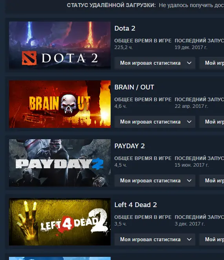Click the PAYDAY 2 title link
The width and height of the screenshot is (224, 260).
129,146
